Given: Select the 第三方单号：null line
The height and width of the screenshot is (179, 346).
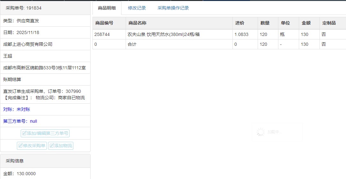Looking at the screenshot, I should [x=20, y=121].
